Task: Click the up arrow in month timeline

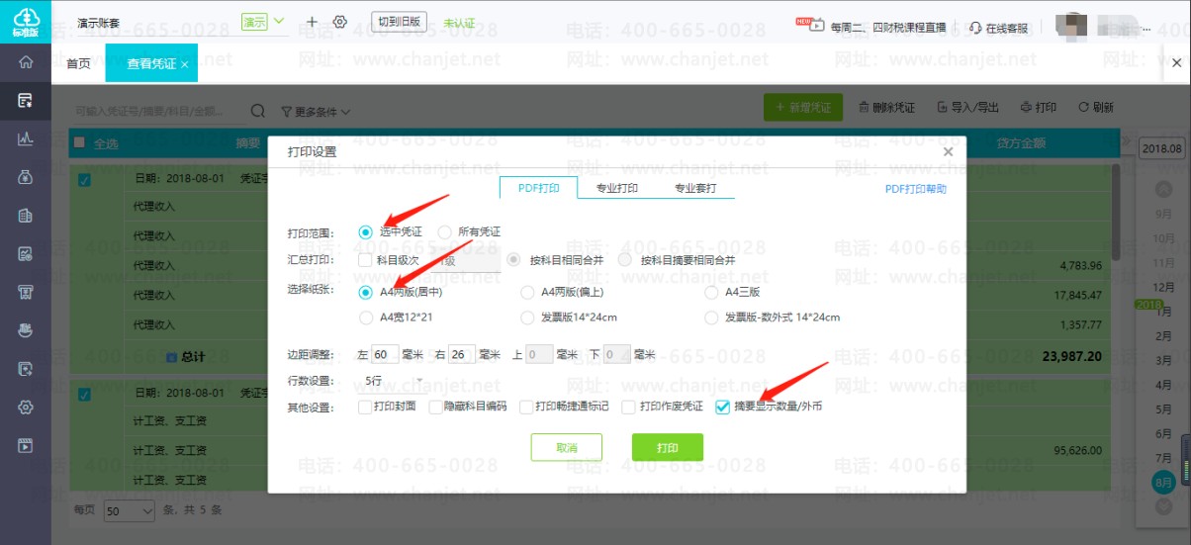Action: [x=1164, y=190]
